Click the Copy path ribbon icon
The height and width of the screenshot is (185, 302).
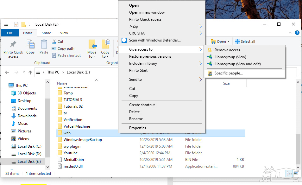54,48
